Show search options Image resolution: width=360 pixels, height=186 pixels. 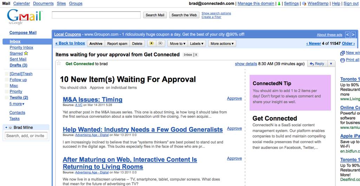click(216, 13)
